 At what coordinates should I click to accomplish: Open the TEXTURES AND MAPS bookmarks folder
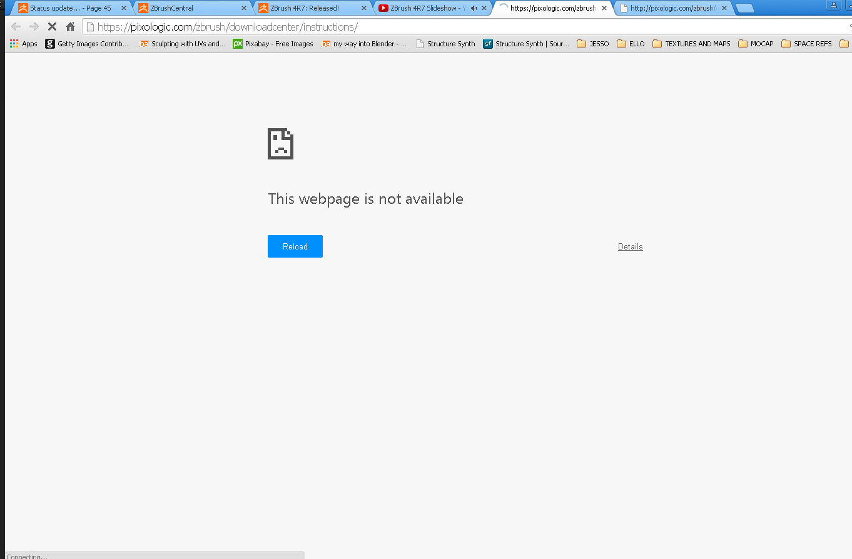click(691, 44)
